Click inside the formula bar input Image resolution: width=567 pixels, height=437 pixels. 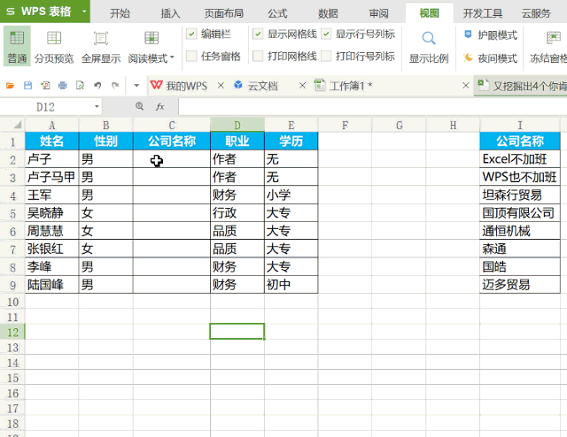pyautogui.click(x=372, y=106)
